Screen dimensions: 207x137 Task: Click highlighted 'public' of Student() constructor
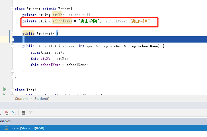[x=28, y=34]
